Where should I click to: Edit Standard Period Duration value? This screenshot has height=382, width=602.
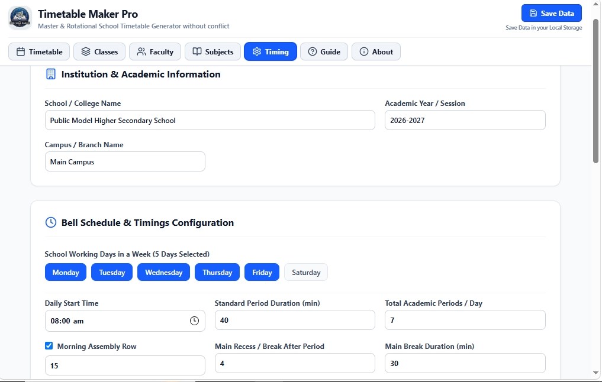tap(295, 321)
